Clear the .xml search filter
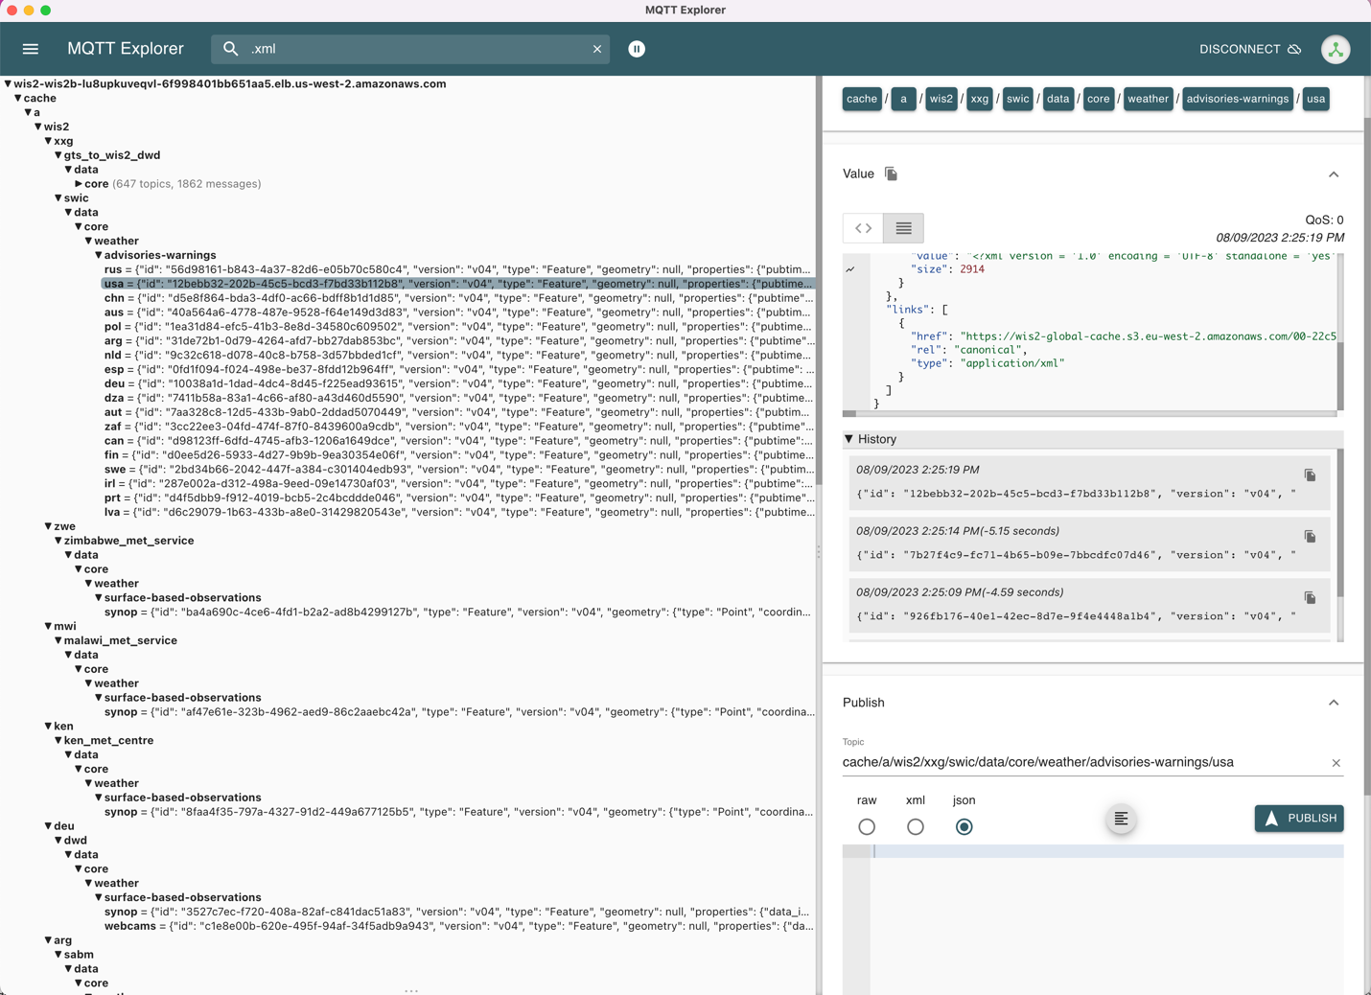 [x=597, y=49]
